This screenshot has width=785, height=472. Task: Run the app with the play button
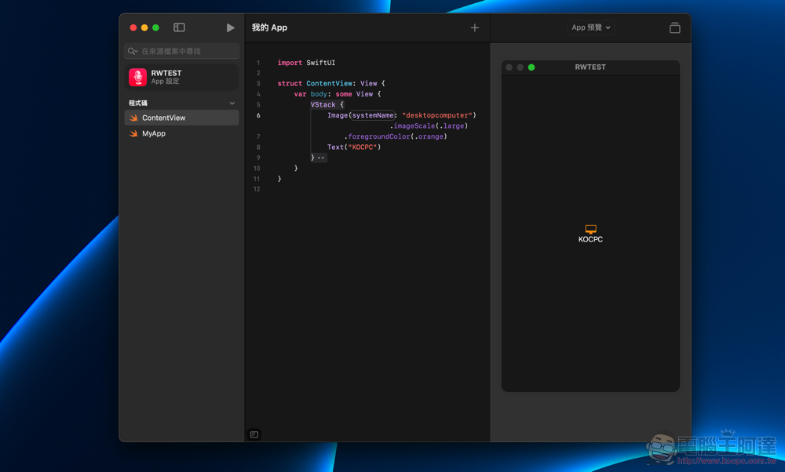pos(230,27)
